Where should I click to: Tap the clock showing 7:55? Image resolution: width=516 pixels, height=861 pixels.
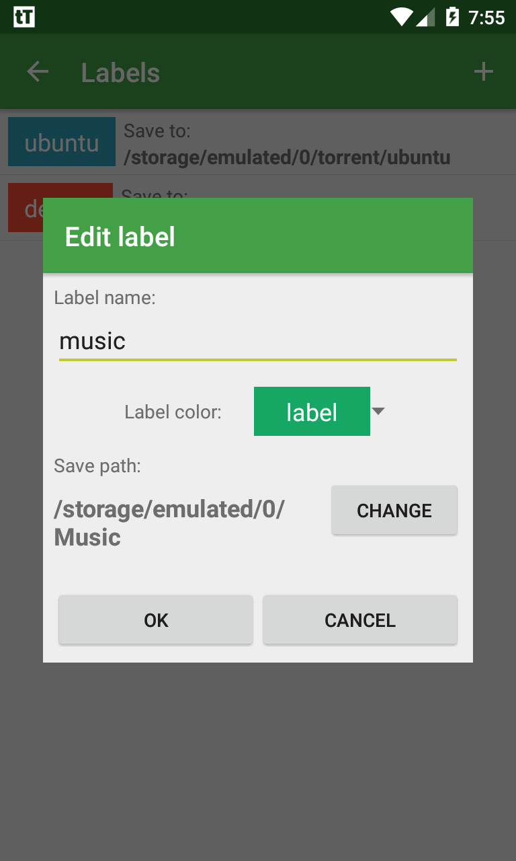pos(486,17)
